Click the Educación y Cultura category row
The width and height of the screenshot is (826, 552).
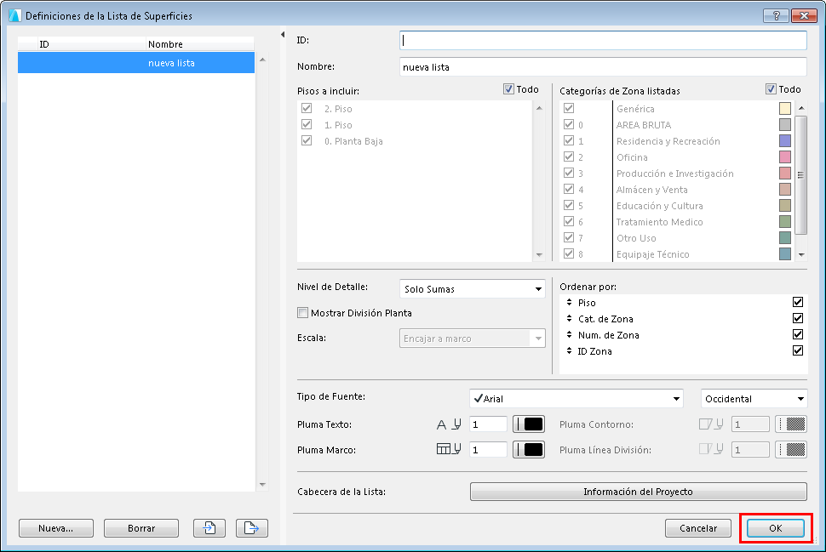pyautogui.click(x=677, y=206)
